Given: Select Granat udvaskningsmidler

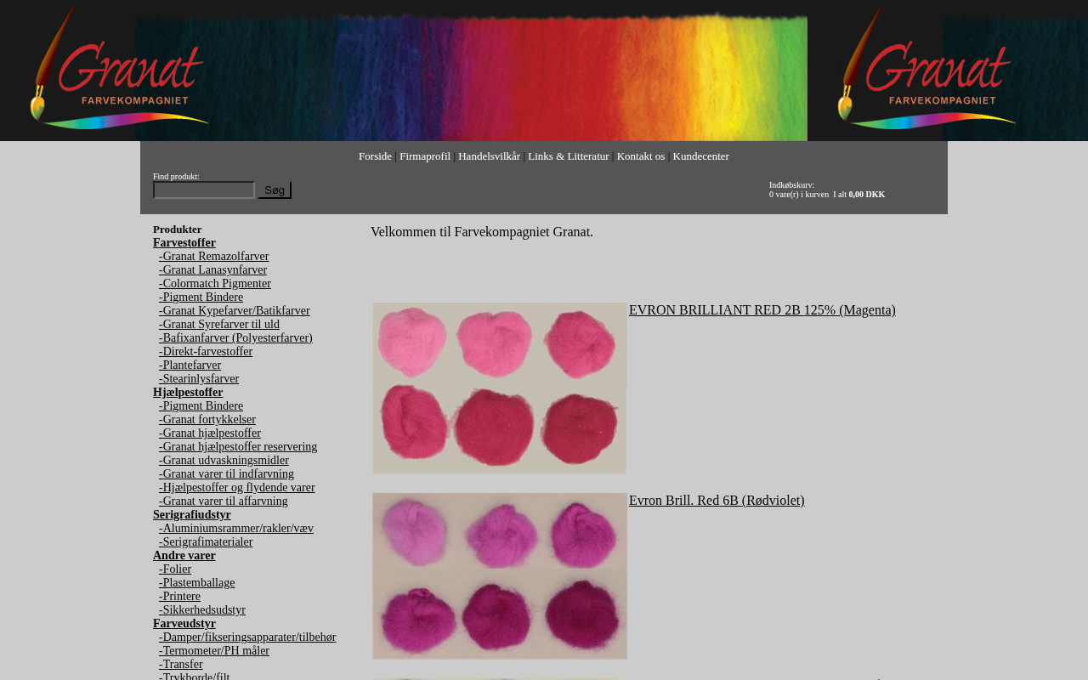Looking at the screenshot, I should 224,461.
